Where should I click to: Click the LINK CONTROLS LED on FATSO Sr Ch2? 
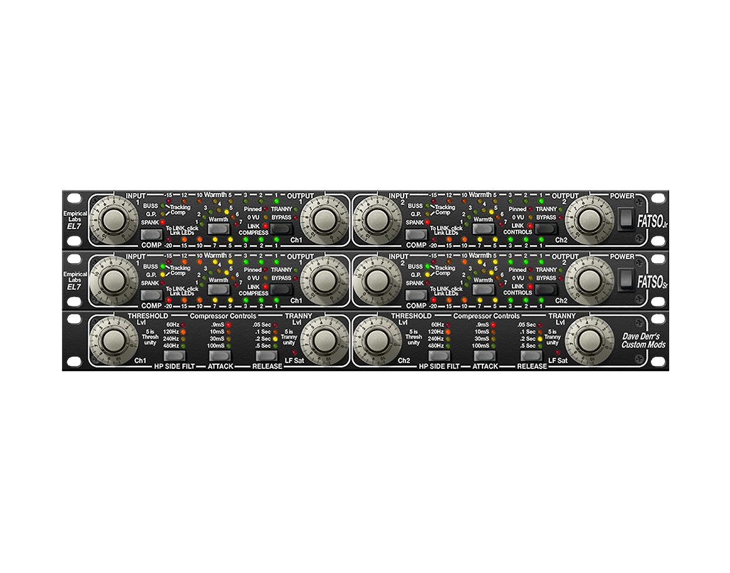[x=530, y=286]
